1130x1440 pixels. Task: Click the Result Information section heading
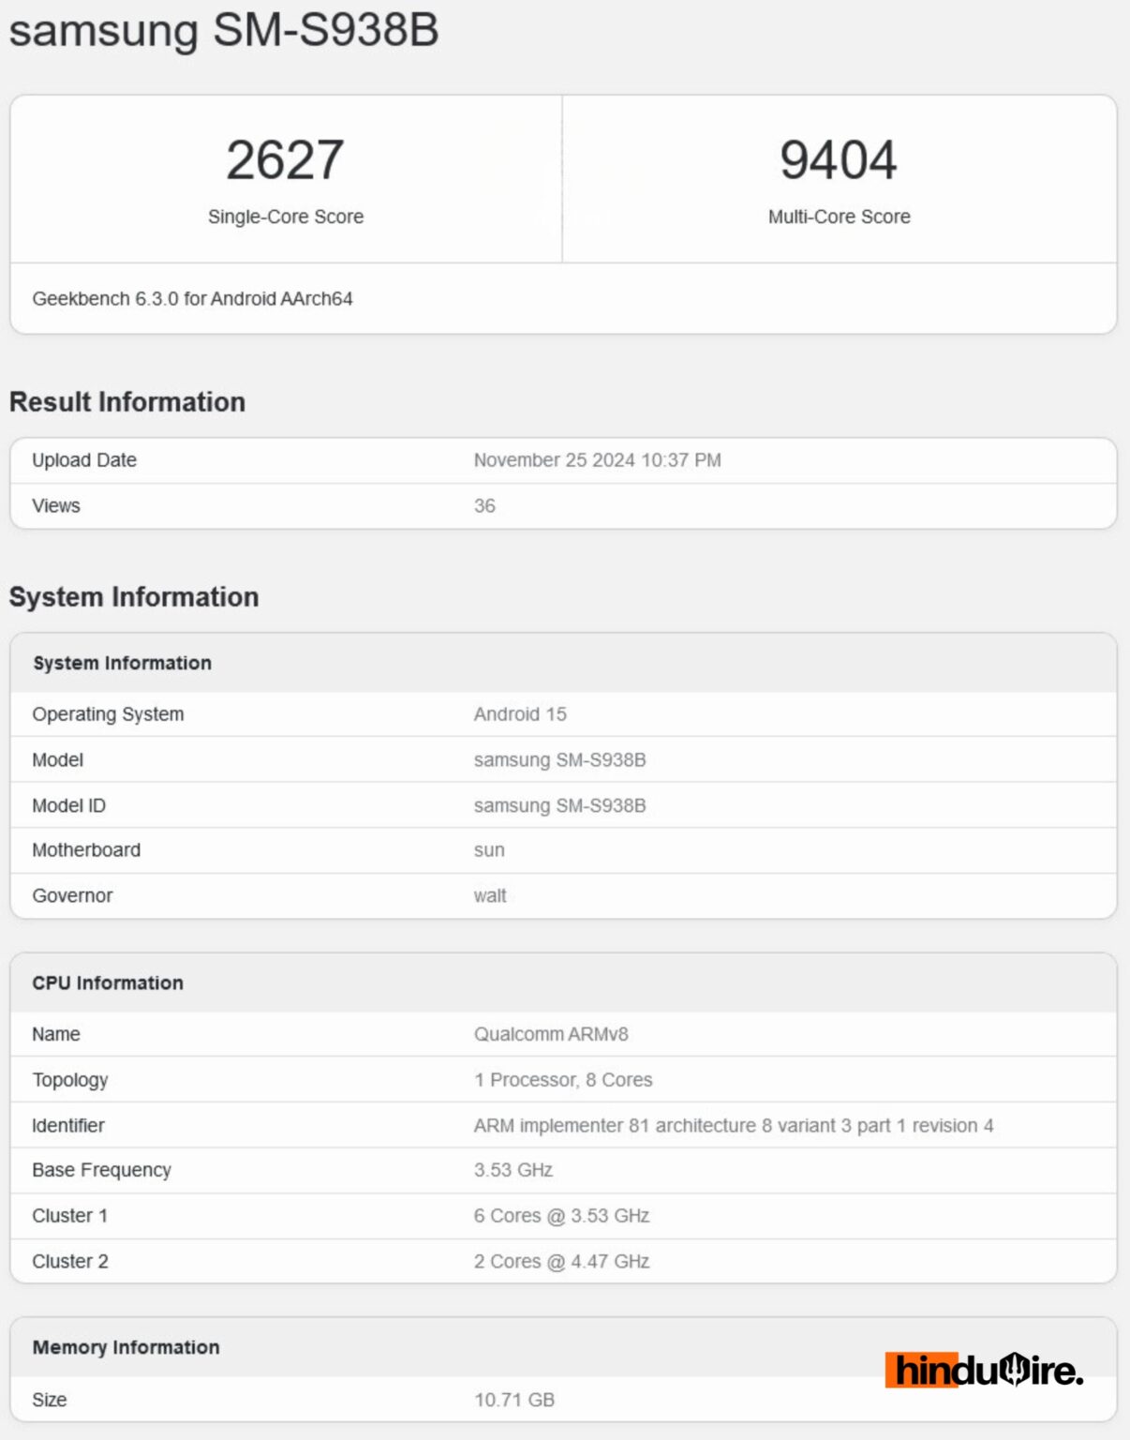coord(127,401)
